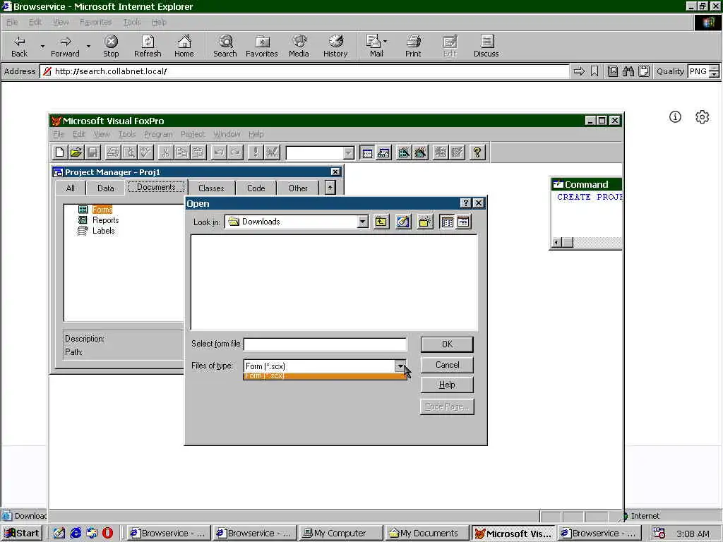
Task: Go up one folder level in Open dialog
Action: 381,222
